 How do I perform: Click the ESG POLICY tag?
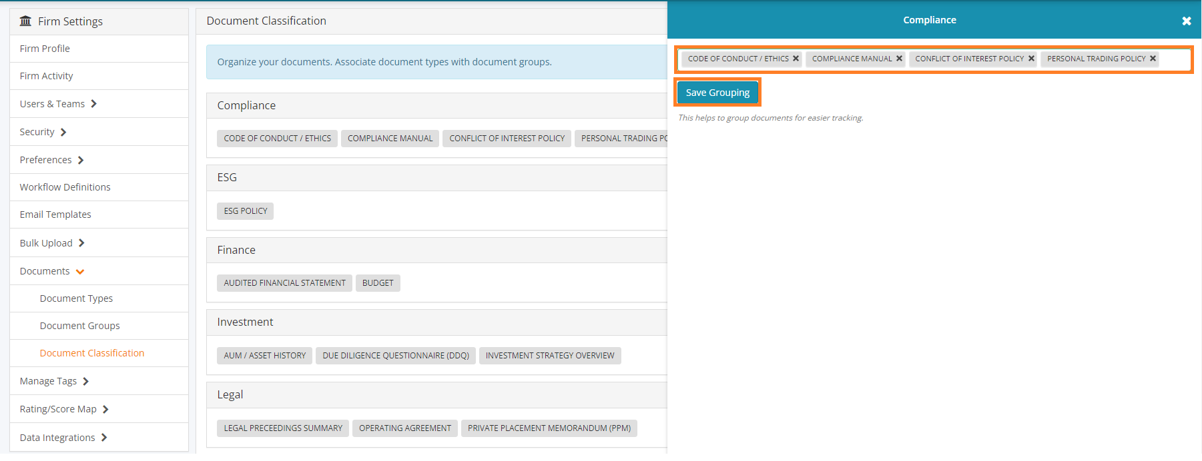[245, 211]
